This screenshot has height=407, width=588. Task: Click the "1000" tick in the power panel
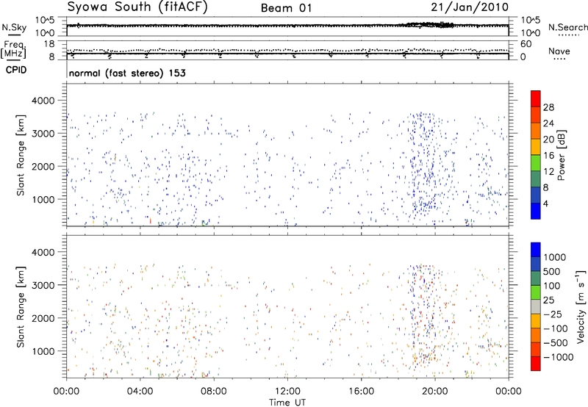click(43, 199)
